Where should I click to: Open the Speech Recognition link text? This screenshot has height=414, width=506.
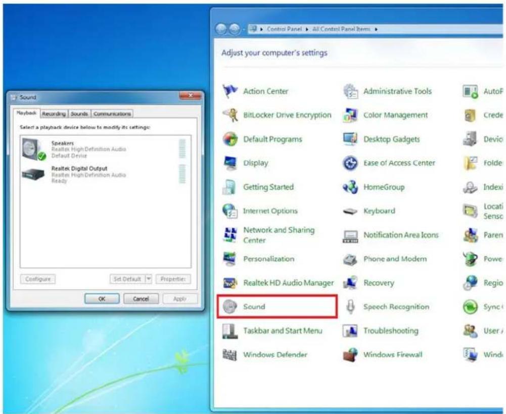tap(396, 306)
